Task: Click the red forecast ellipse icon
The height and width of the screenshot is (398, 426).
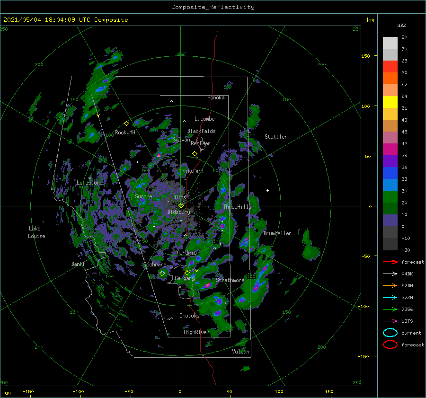Action: [390, 345]
